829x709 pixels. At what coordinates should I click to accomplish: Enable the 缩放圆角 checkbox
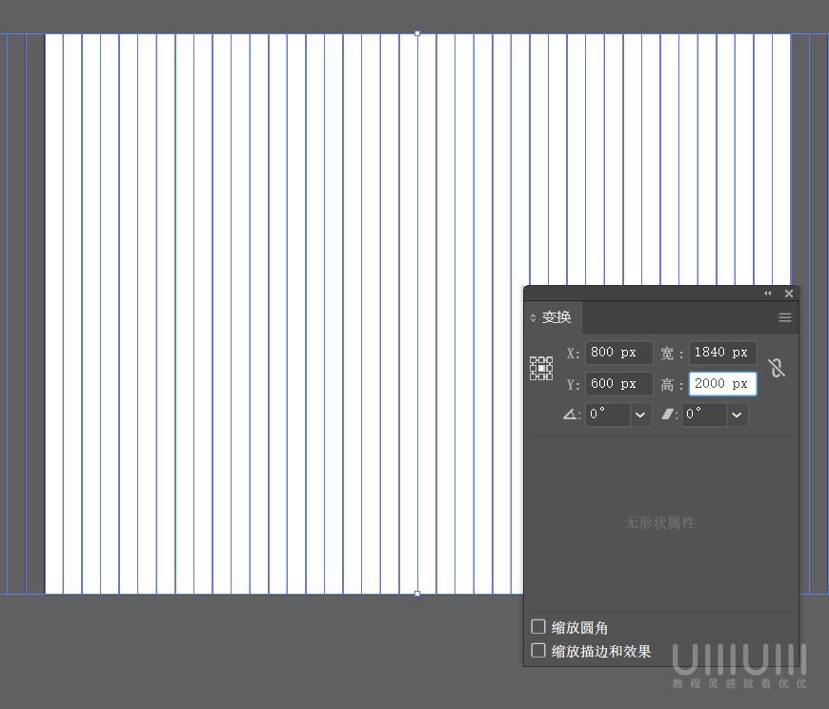(538, 627)
